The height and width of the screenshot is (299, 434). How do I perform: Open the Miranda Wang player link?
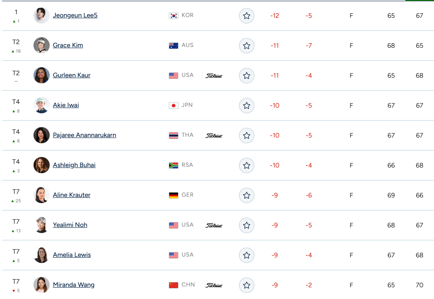click(x=73, y=285)
